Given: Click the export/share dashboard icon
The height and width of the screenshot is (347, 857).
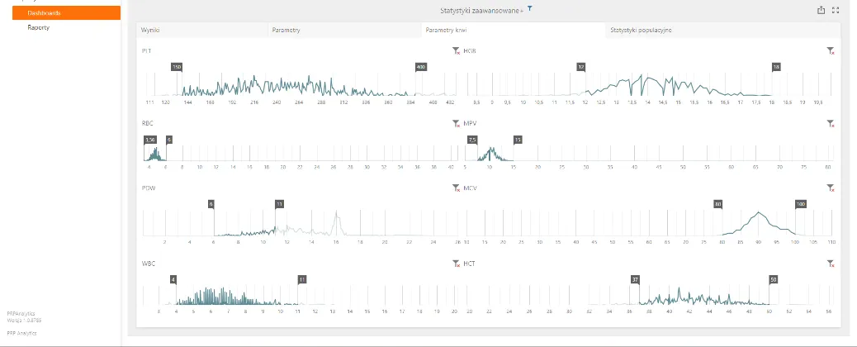Looking at the screenshot, I should (x=821, y=10).
